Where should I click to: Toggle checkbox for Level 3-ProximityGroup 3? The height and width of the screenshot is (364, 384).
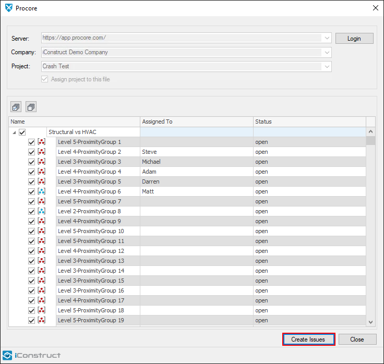31,162
